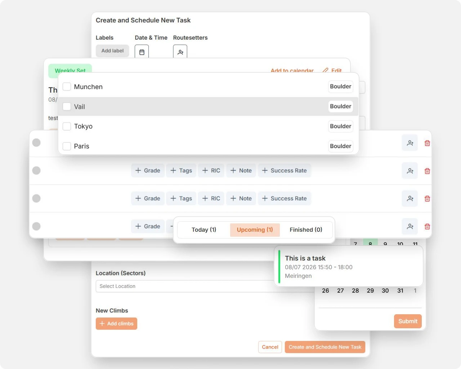Image resolution: width=461 pixels, height=369 pixels.
Task: Cancel the new task dialog
Action: [x=270, y=347]
